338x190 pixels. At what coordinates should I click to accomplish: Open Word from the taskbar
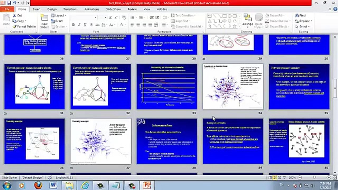[53, 185]
